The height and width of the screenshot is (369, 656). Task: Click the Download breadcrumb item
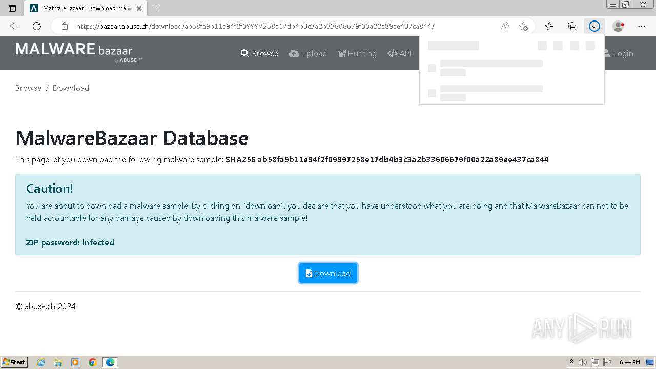(71, 88)
